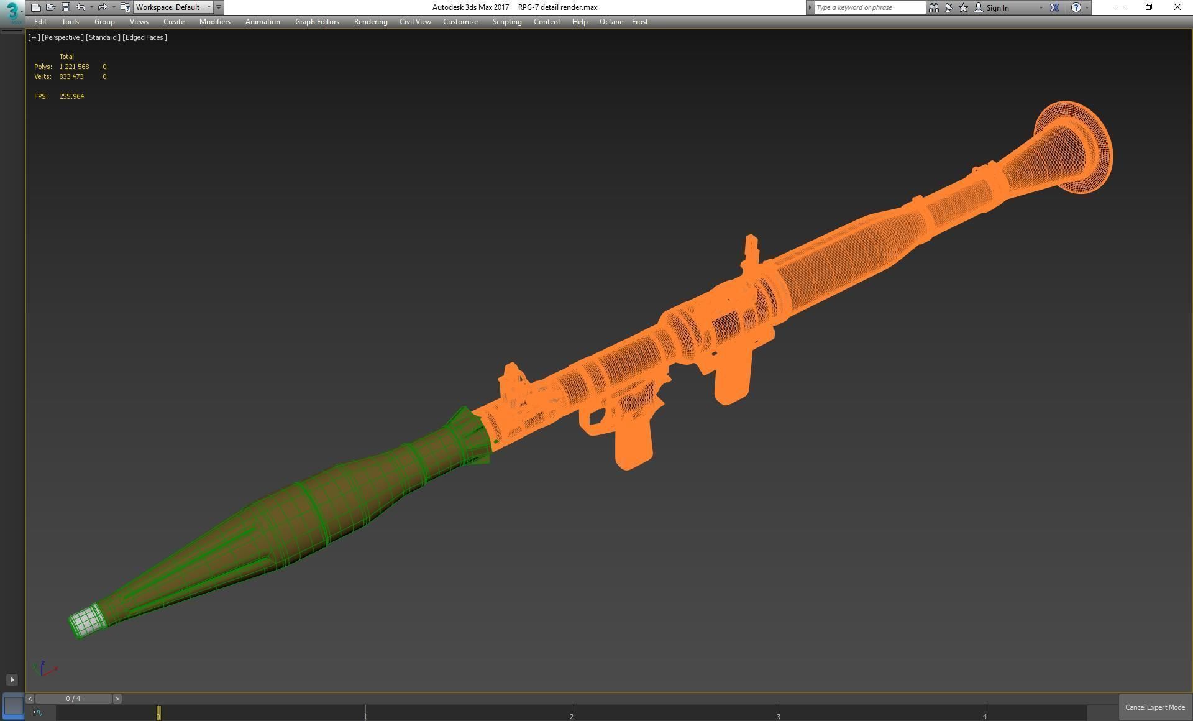
Task: Open the 3ds Max application menu logo
Action: coord(12,12)
